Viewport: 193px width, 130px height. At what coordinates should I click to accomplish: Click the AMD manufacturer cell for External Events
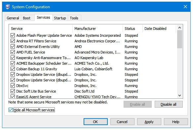click(78, 47)
